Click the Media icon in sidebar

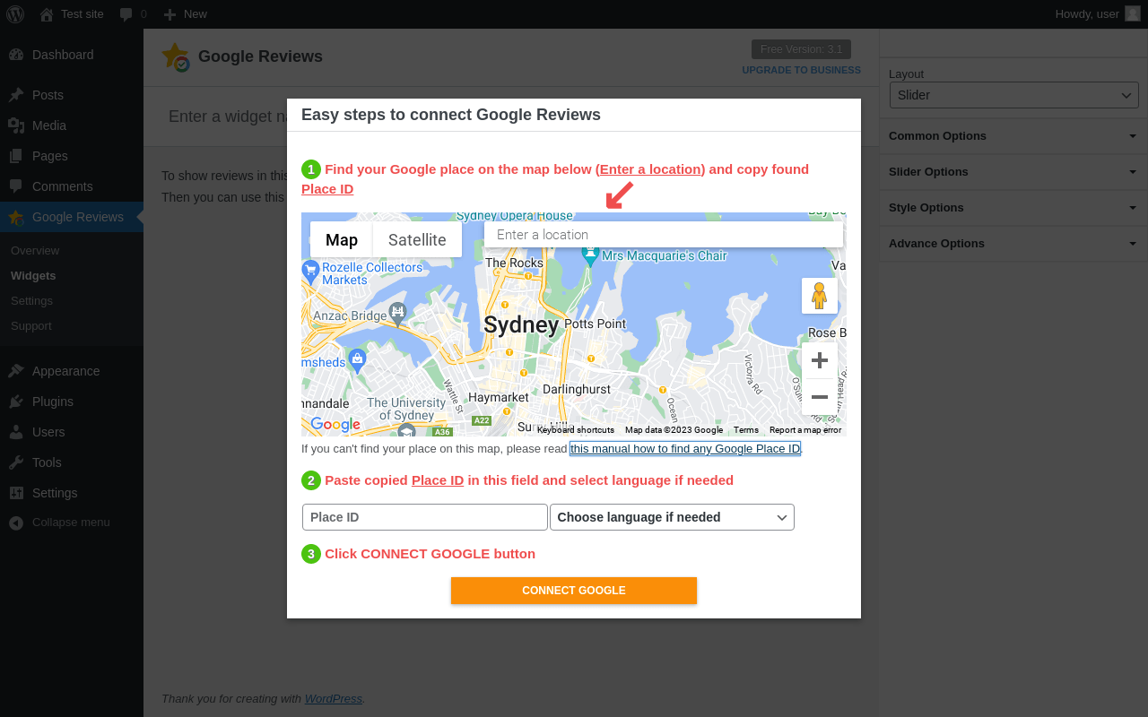[16, 125]
